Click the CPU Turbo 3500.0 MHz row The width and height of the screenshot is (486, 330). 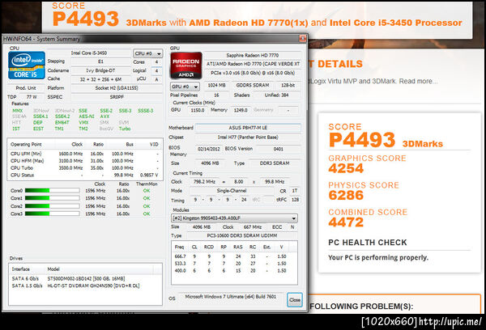coord(85,167)
